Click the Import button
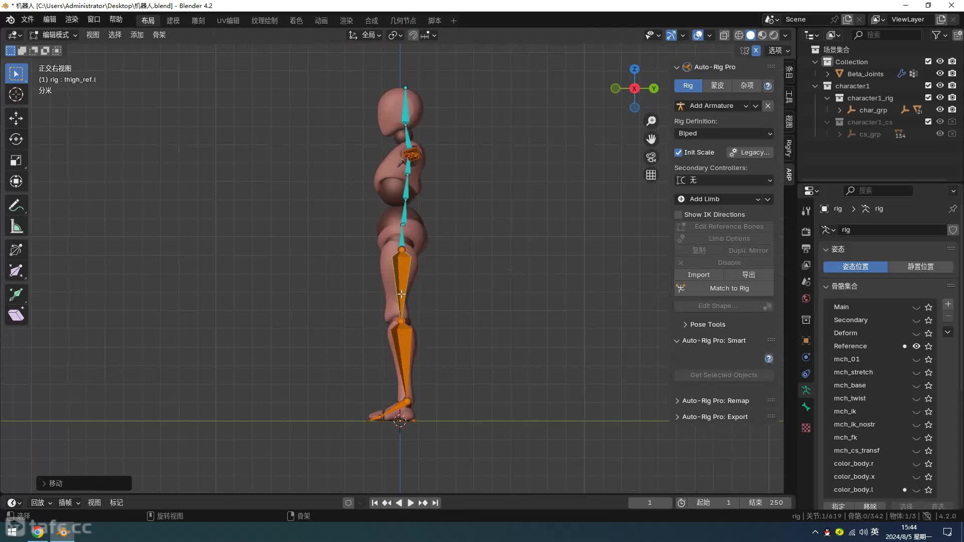Screen dimensions: 964x542 [x=698, y=275]
